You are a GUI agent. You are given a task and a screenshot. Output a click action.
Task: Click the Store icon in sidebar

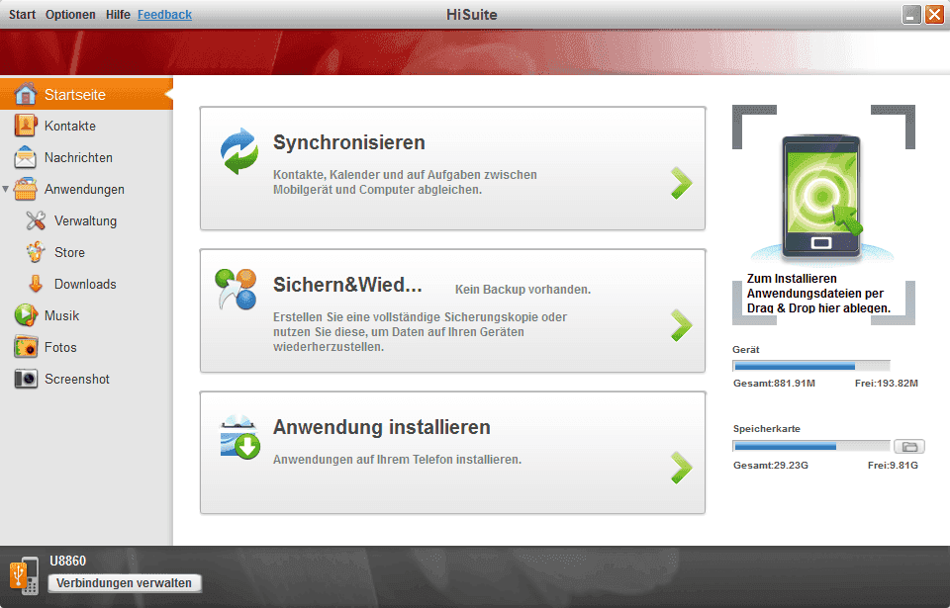[36, 252]
